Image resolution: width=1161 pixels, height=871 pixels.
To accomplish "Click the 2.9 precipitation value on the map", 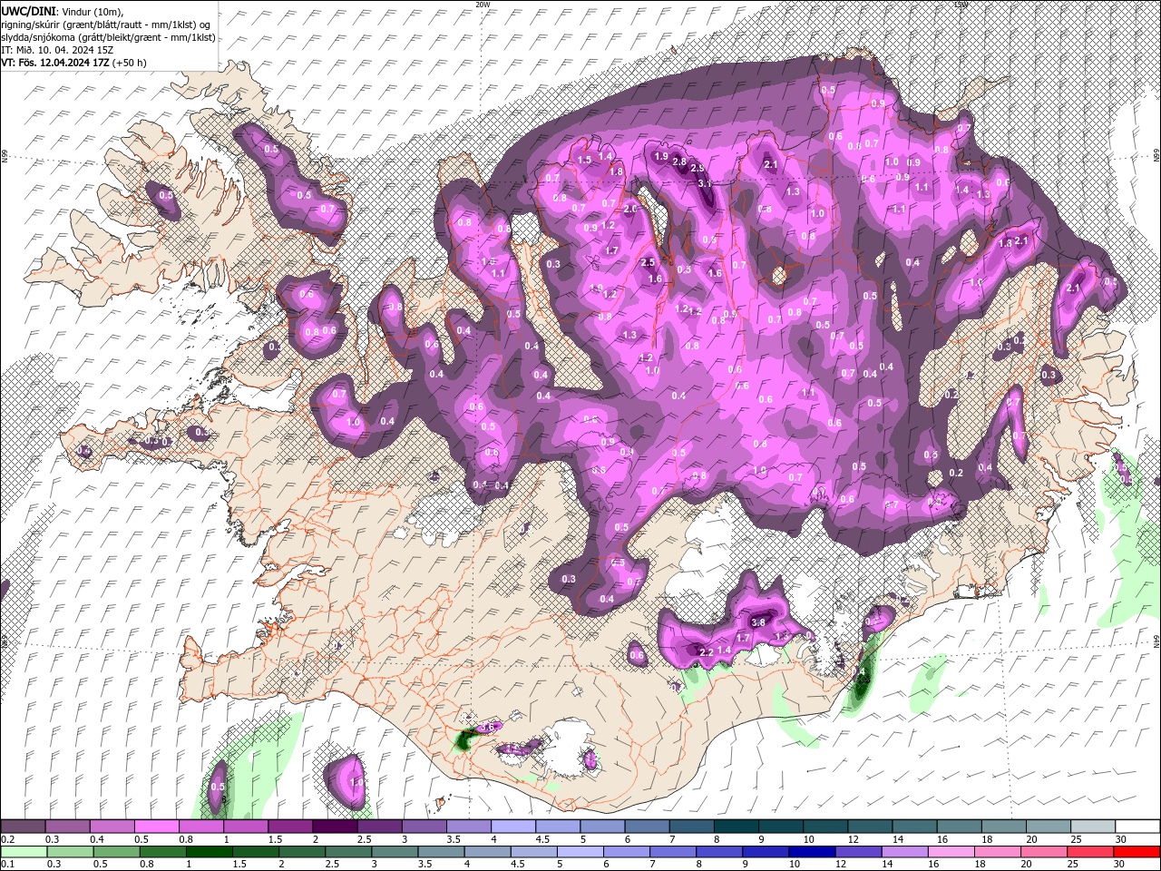I will tap(698, 169).
